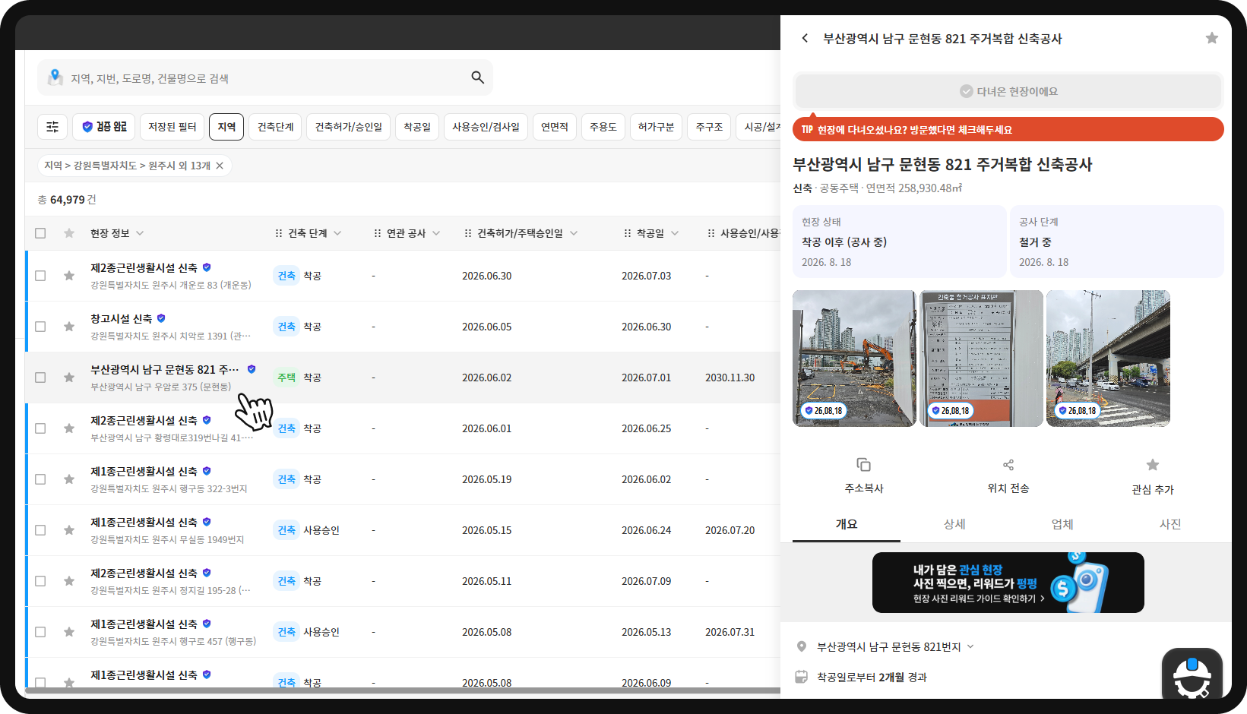This screenshot has width=1247, height=714.
Task: Check the 개운로 83 row checkbox
Action: pos(40,276)
